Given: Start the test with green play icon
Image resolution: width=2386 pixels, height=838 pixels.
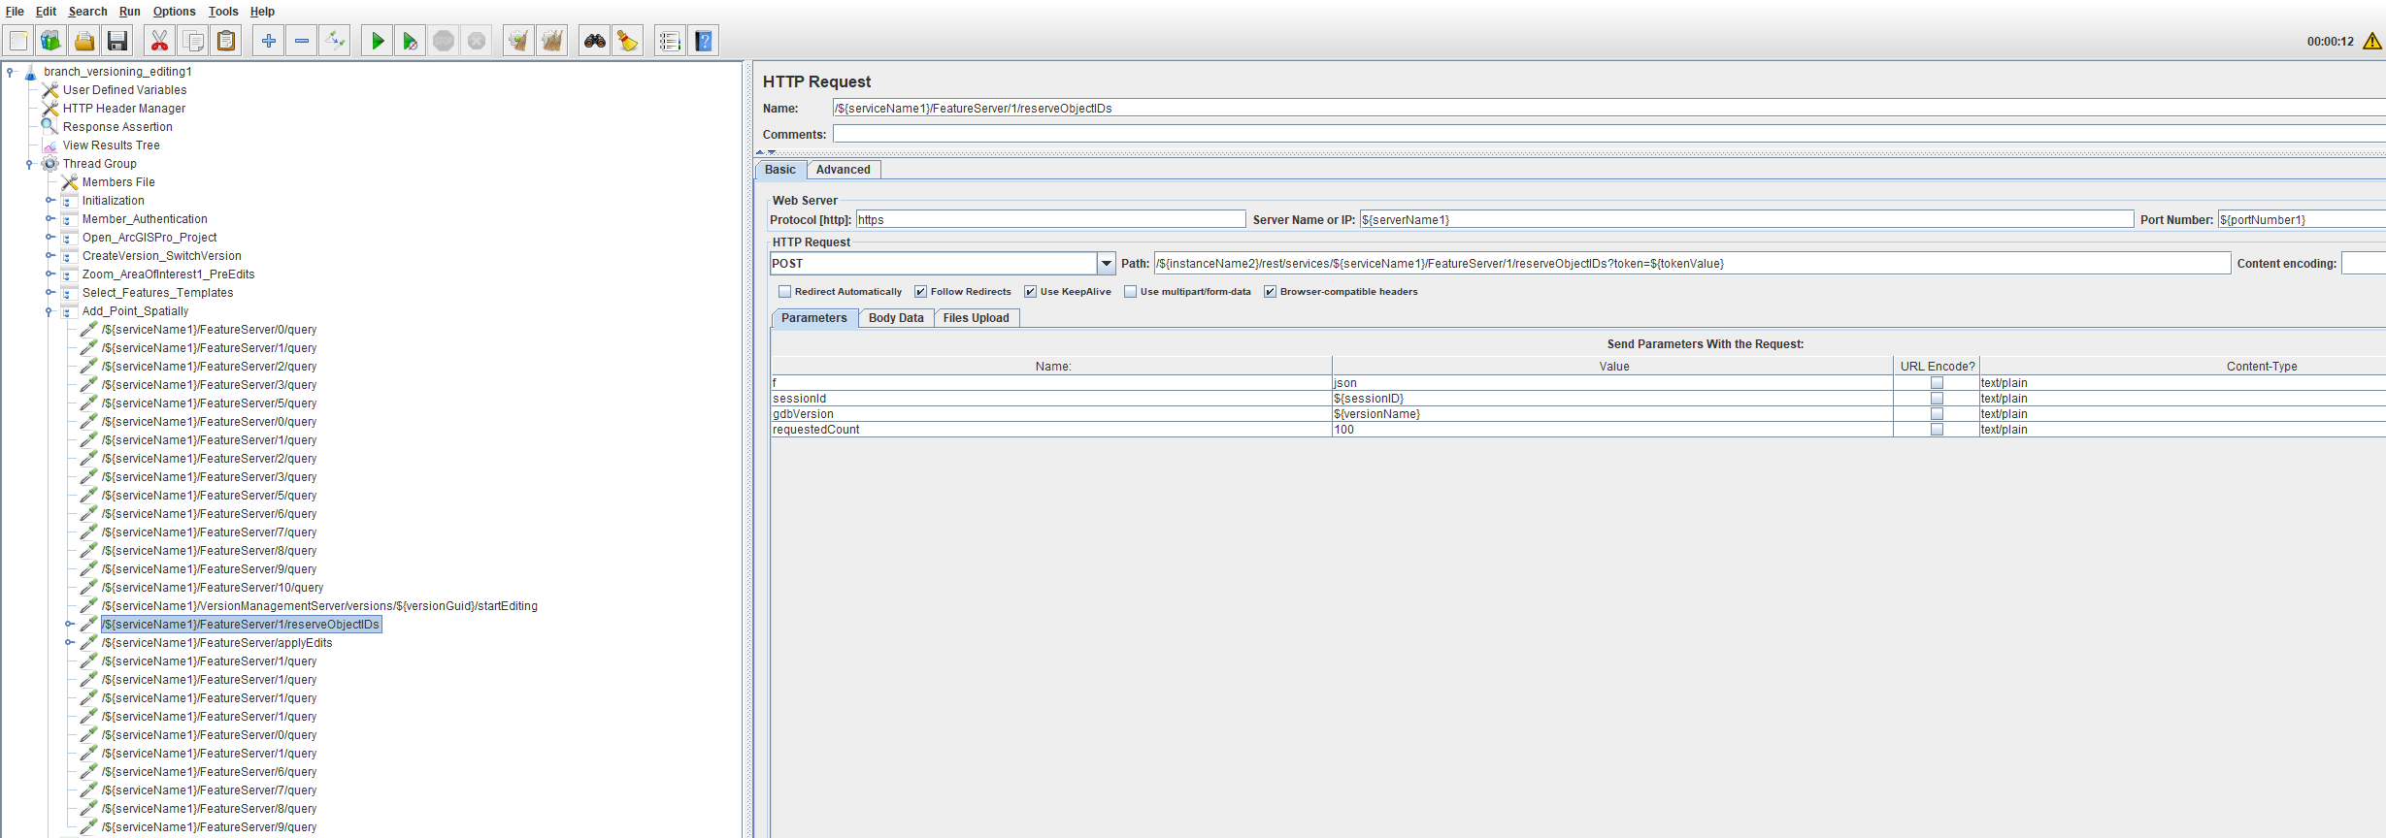Looking at the screenshot, I should coord(378,41).
